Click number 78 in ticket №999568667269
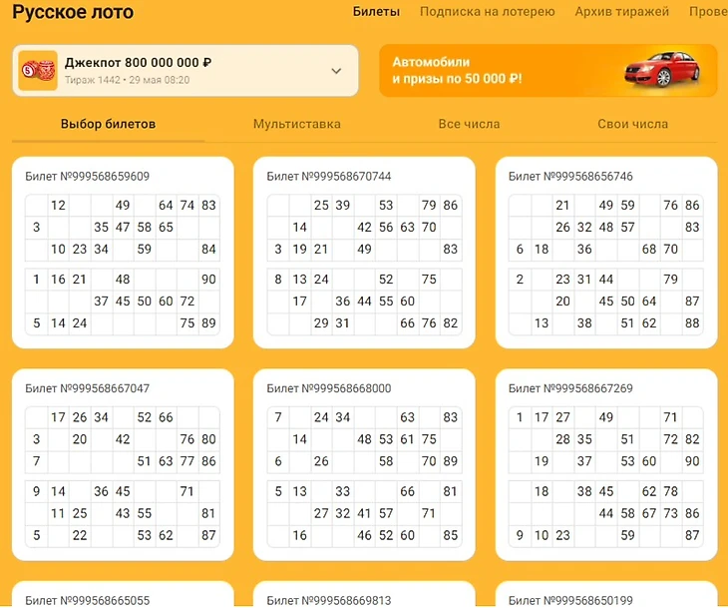 tap(670, 491)
